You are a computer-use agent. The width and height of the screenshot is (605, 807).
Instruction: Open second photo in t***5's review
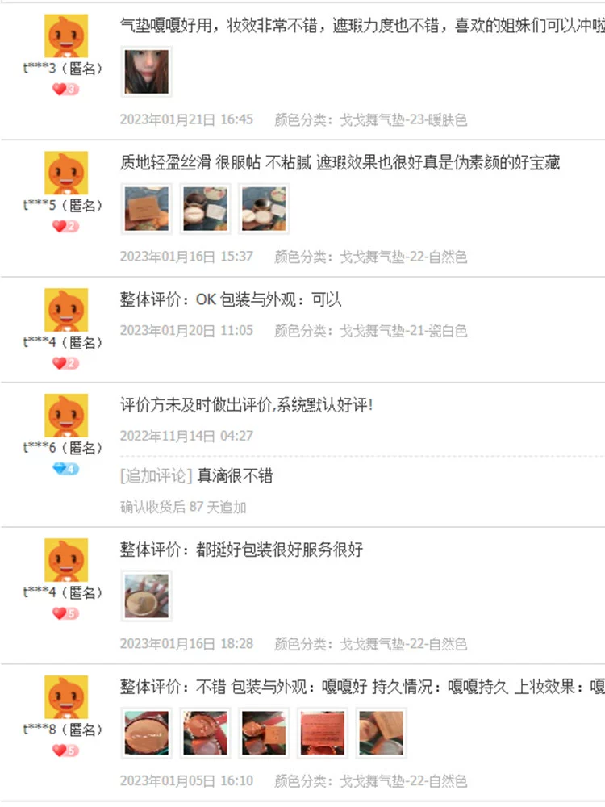[x=205, y=208]
